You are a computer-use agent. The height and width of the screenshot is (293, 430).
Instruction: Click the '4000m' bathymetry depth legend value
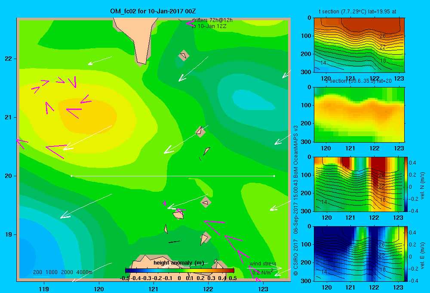coord(84,272)
